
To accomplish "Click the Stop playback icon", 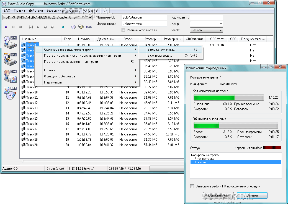I will (x=20, y=27).
